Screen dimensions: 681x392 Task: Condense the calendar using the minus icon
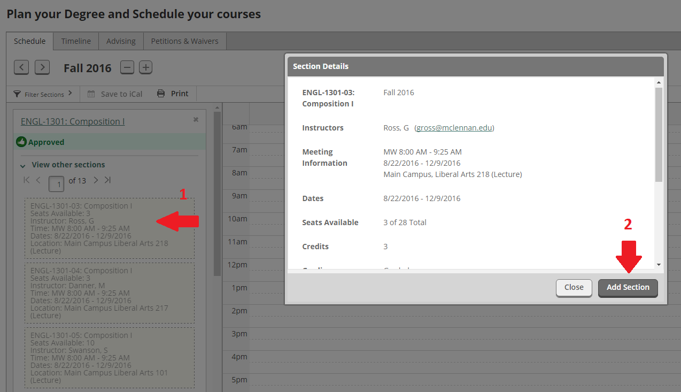127,67
